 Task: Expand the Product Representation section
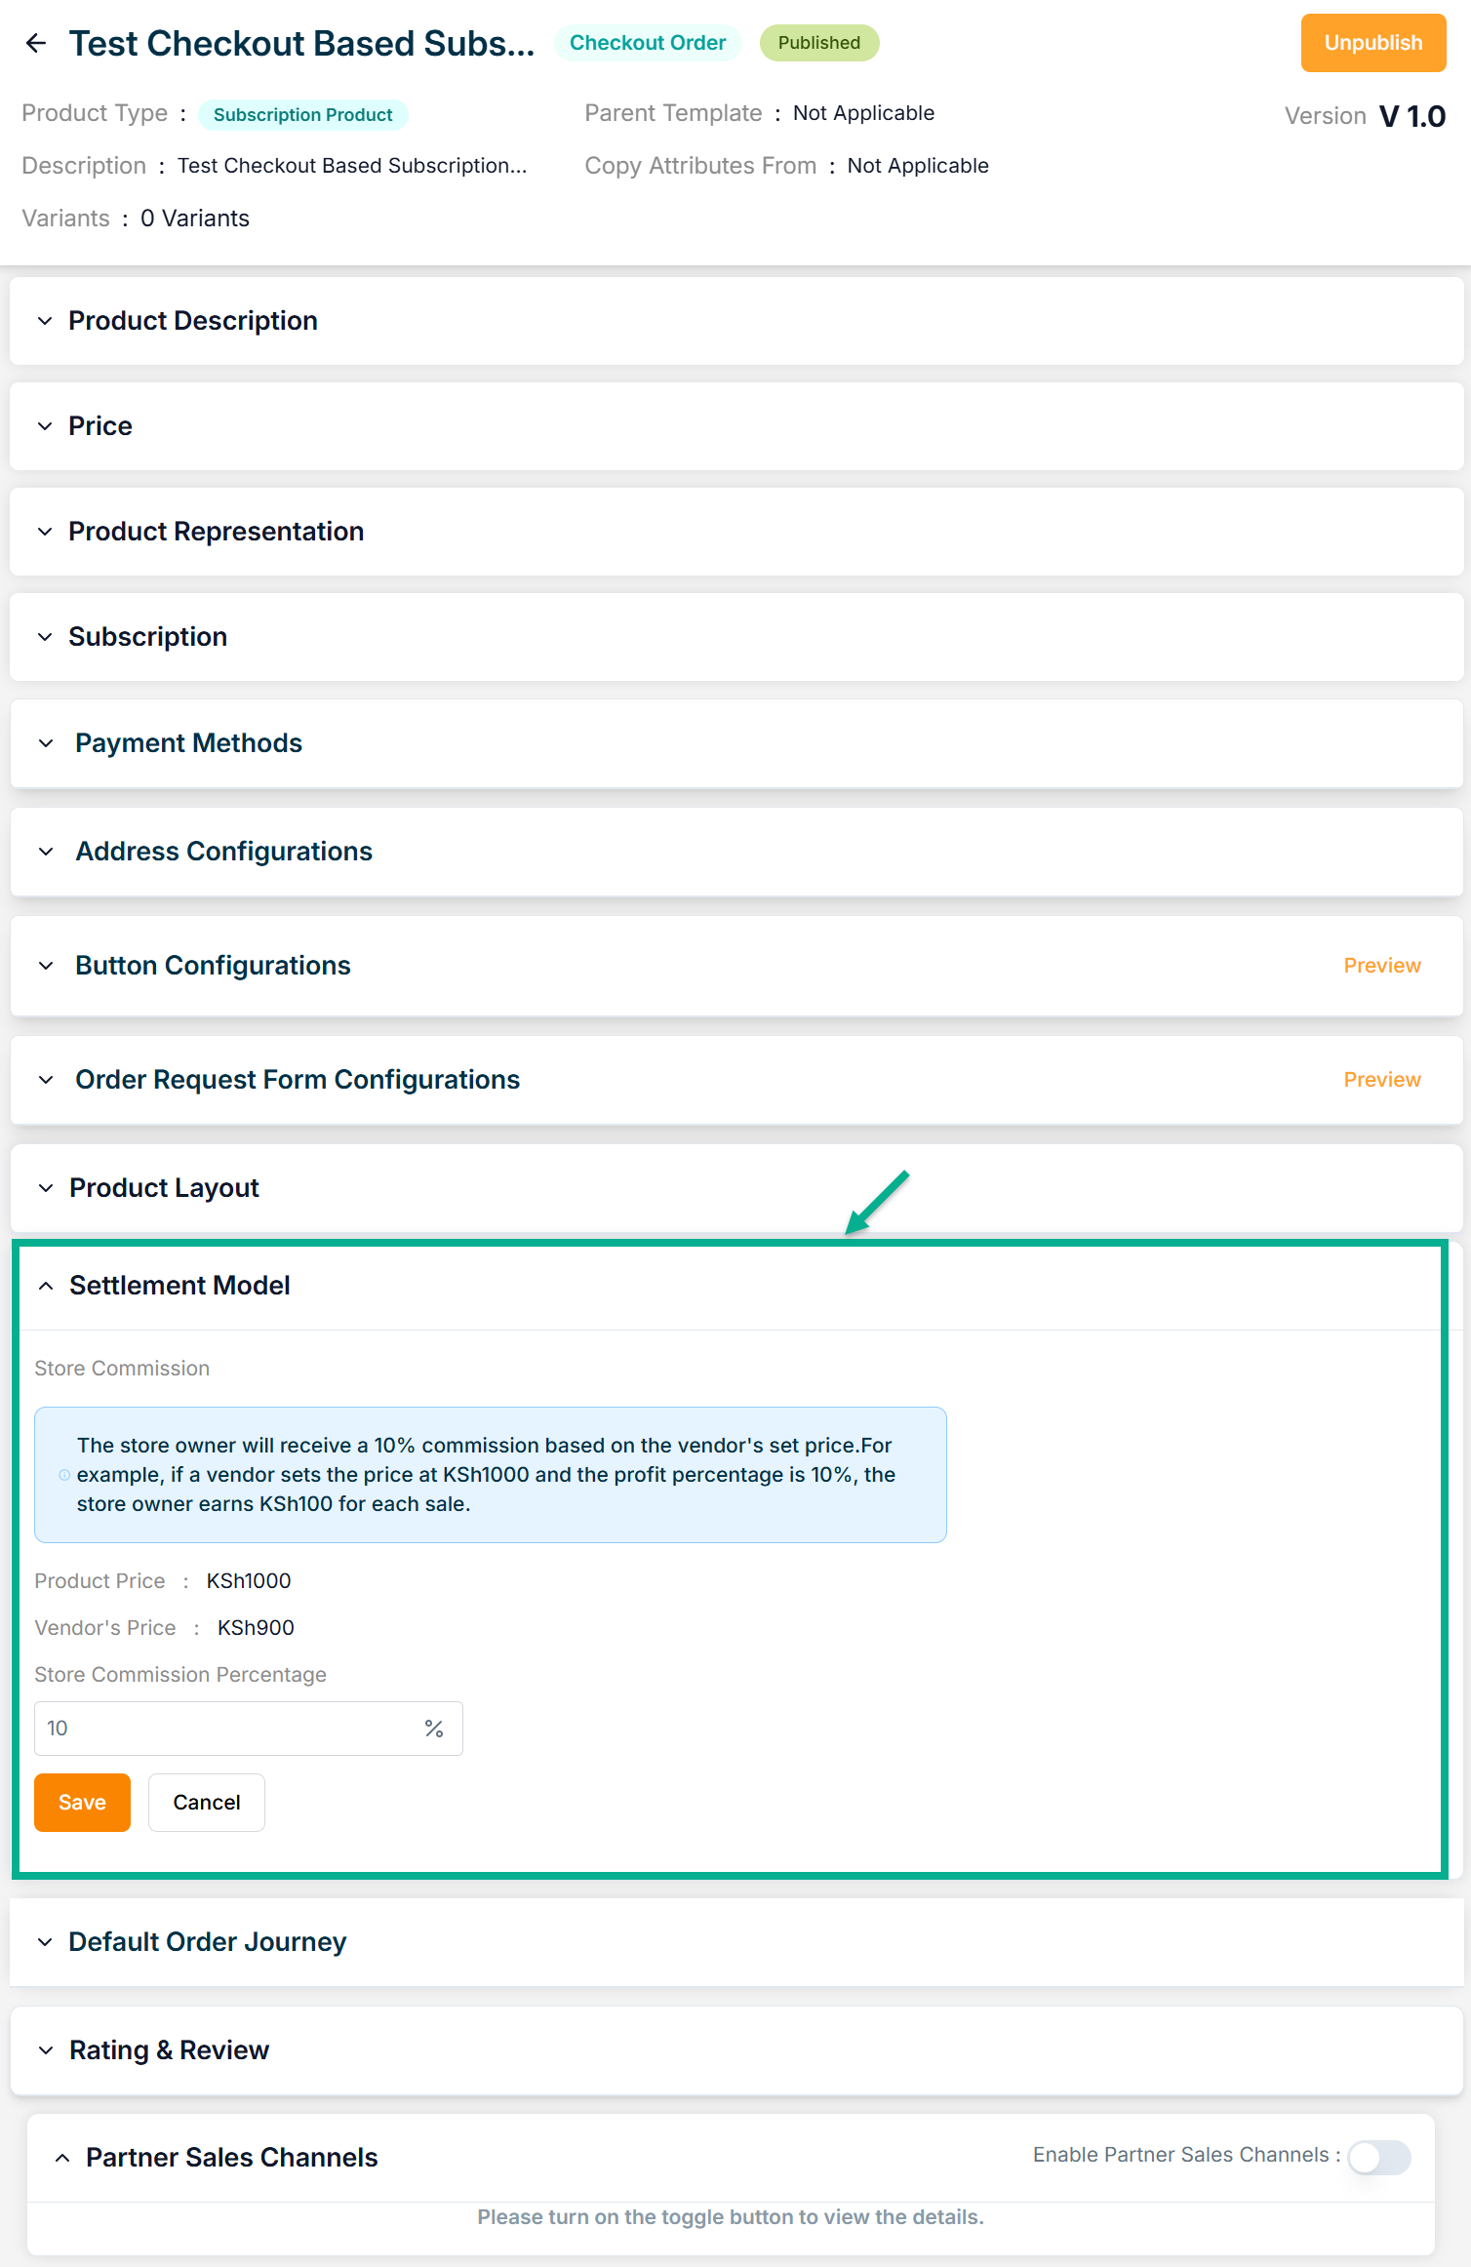tap(45, 532)
